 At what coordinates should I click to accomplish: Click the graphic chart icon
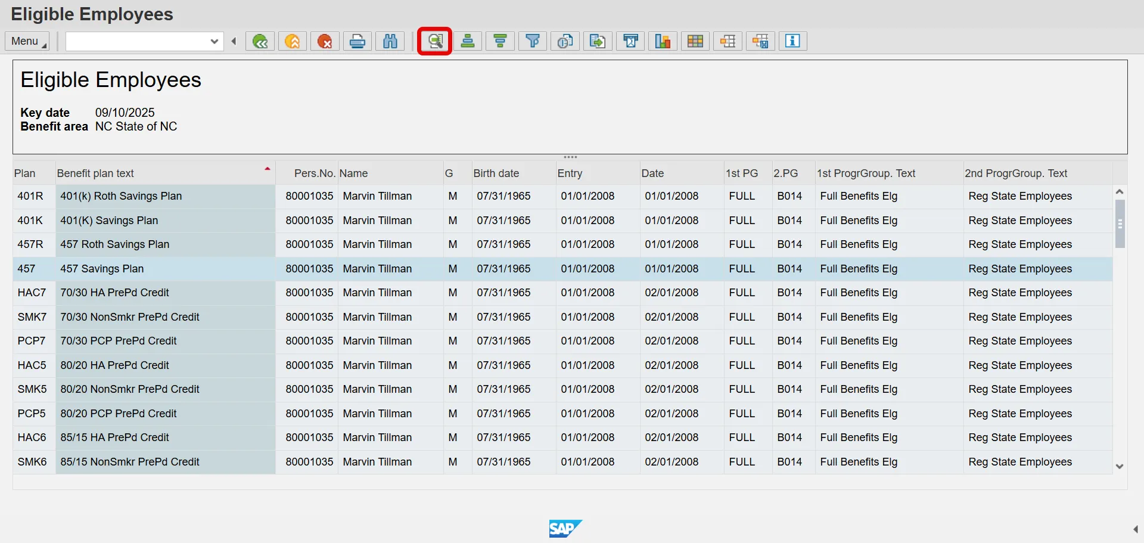[x=663, y=41]
